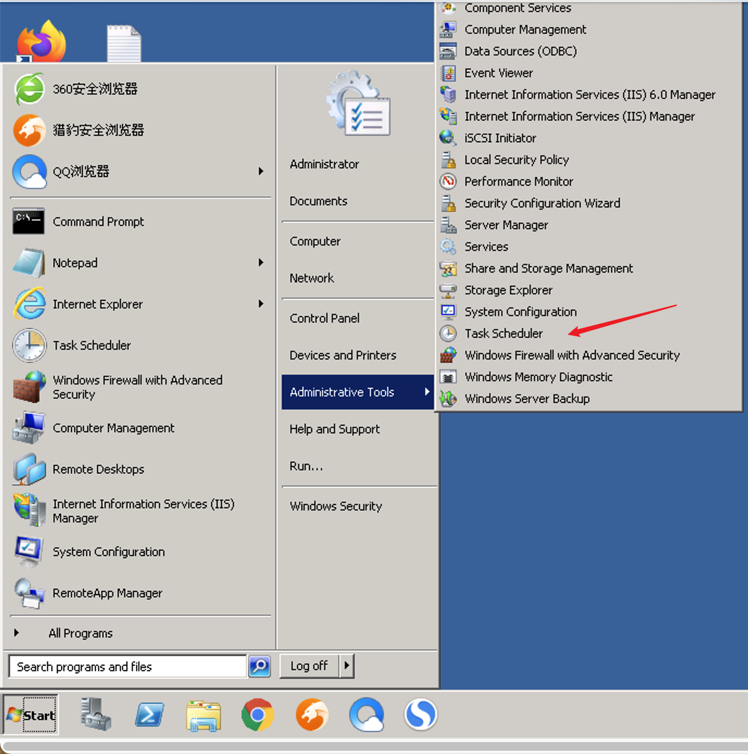The image size is (748, 754).
Task: Open Documents from Start menu
Action: click(x=319, y=201)
